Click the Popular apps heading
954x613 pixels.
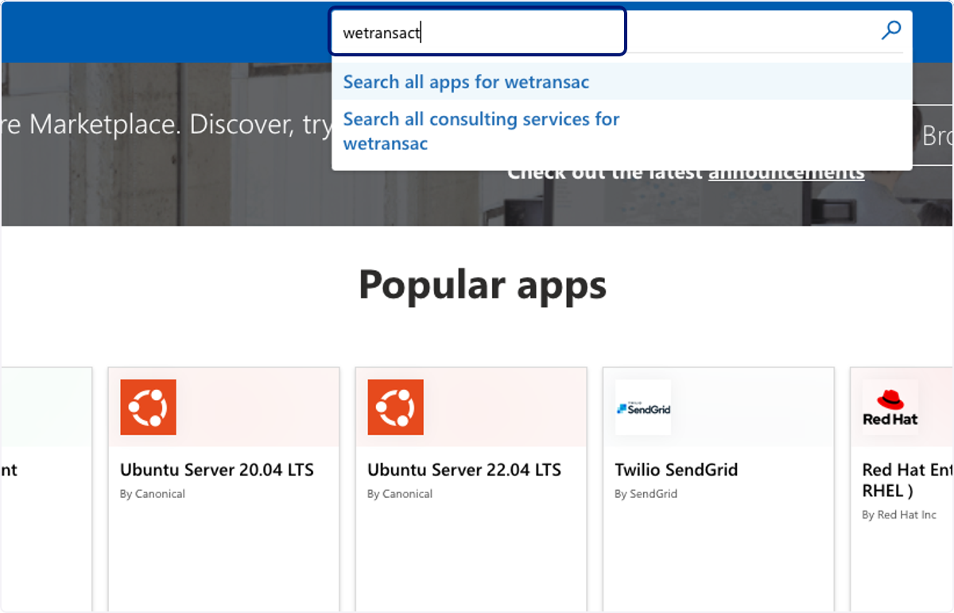pos(483,284)
